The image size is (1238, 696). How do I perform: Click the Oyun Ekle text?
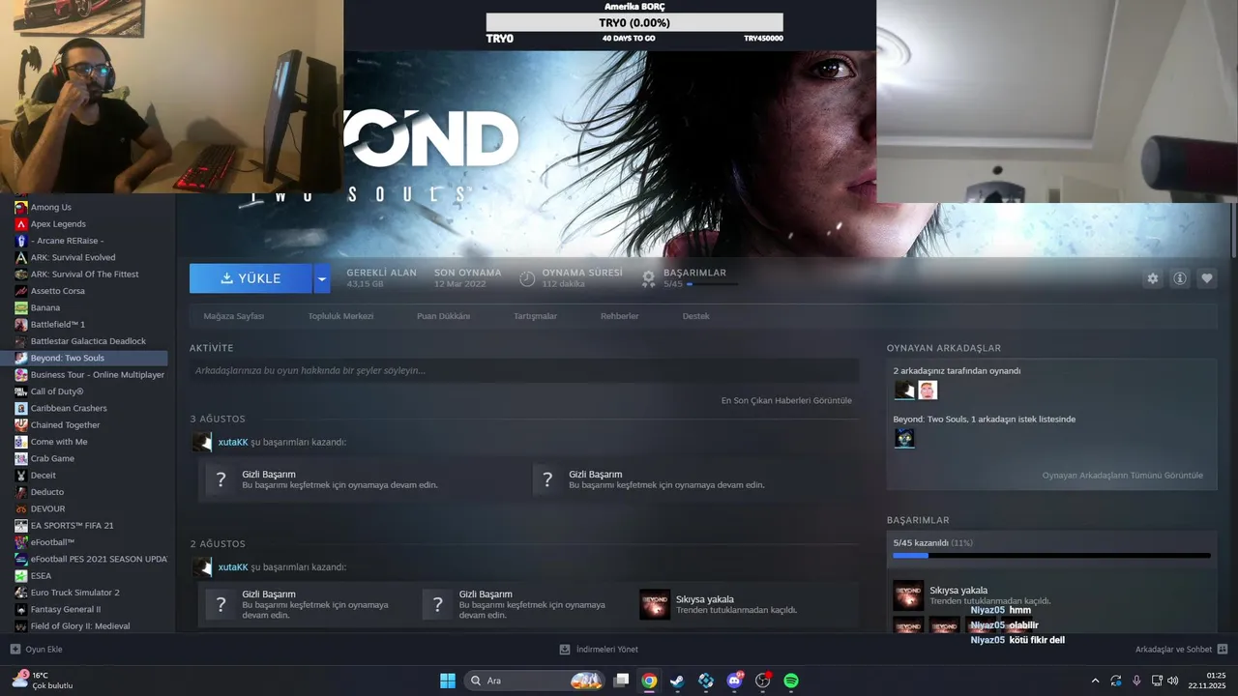click(x=44, y=650)
